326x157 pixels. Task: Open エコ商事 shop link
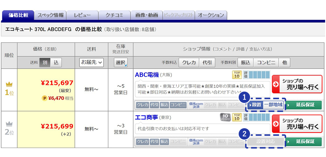click(x=146, y=117)
